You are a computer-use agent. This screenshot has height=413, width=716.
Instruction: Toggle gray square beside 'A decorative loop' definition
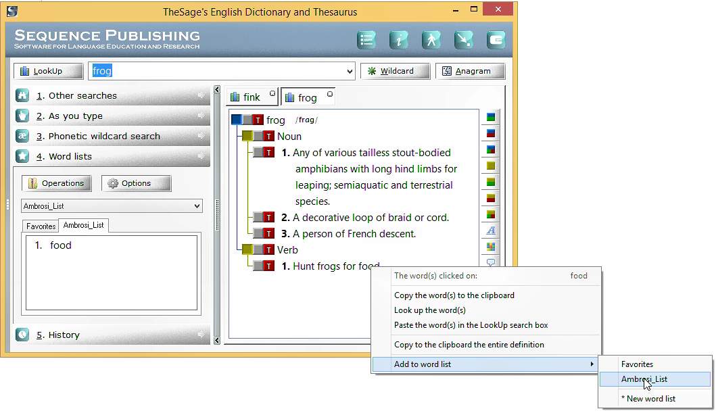click(x=258, y=217)
